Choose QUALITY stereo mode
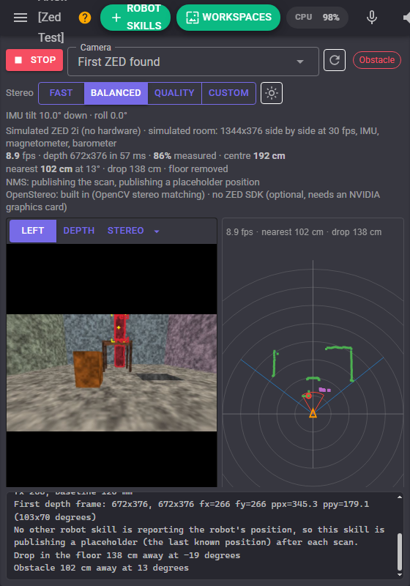This screenshot has height=586, width=410. [174, 93]
